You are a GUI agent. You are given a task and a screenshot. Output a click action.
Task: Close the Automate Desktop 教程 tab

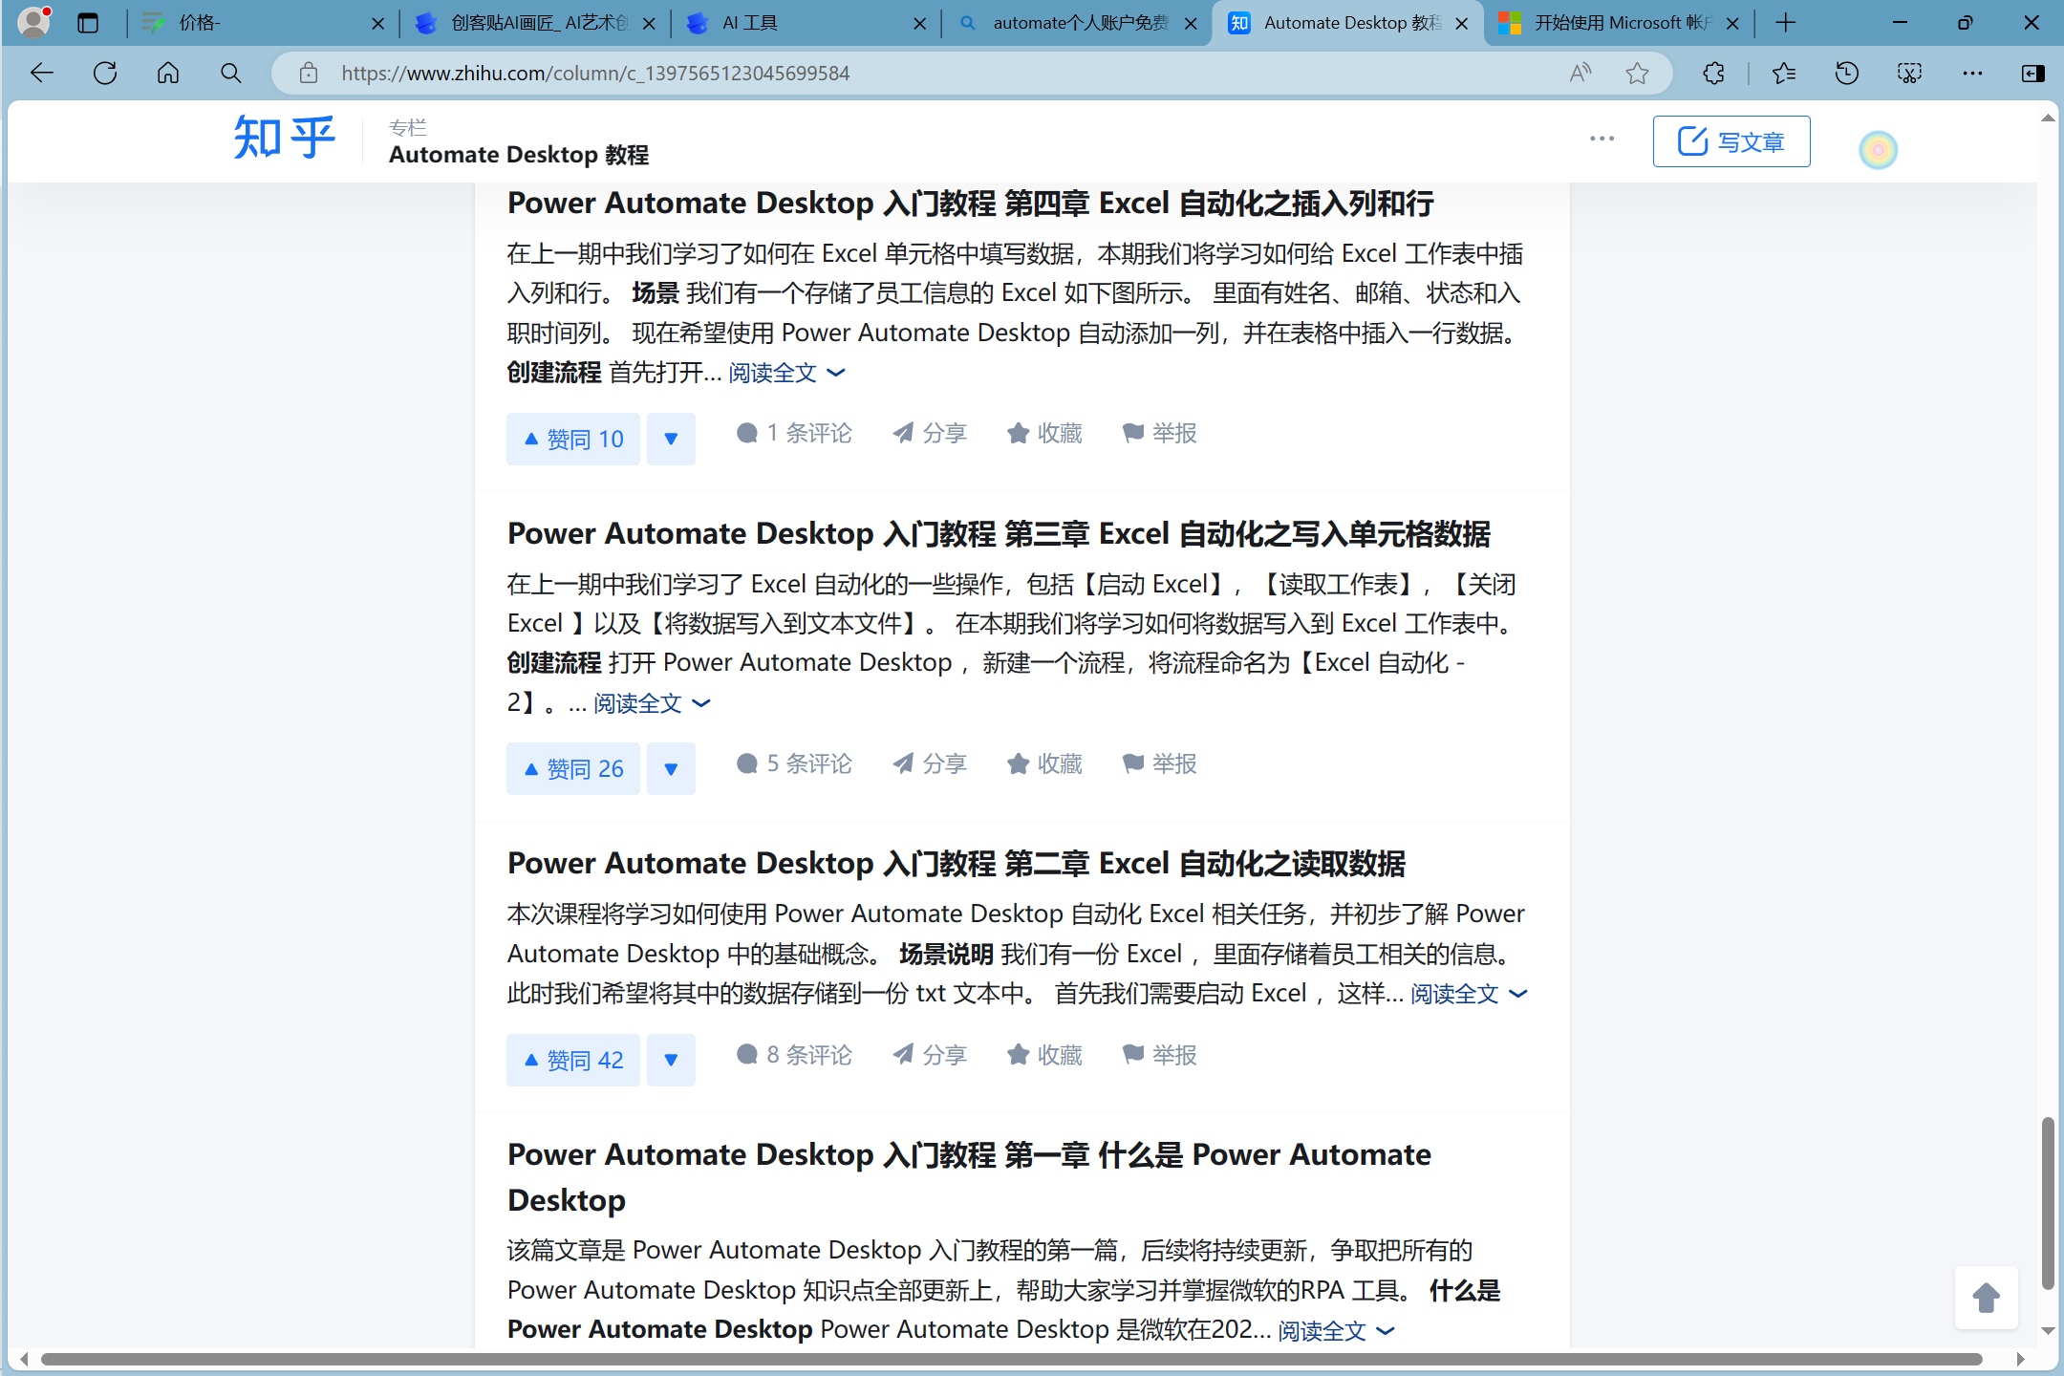tap(1461, 24)
